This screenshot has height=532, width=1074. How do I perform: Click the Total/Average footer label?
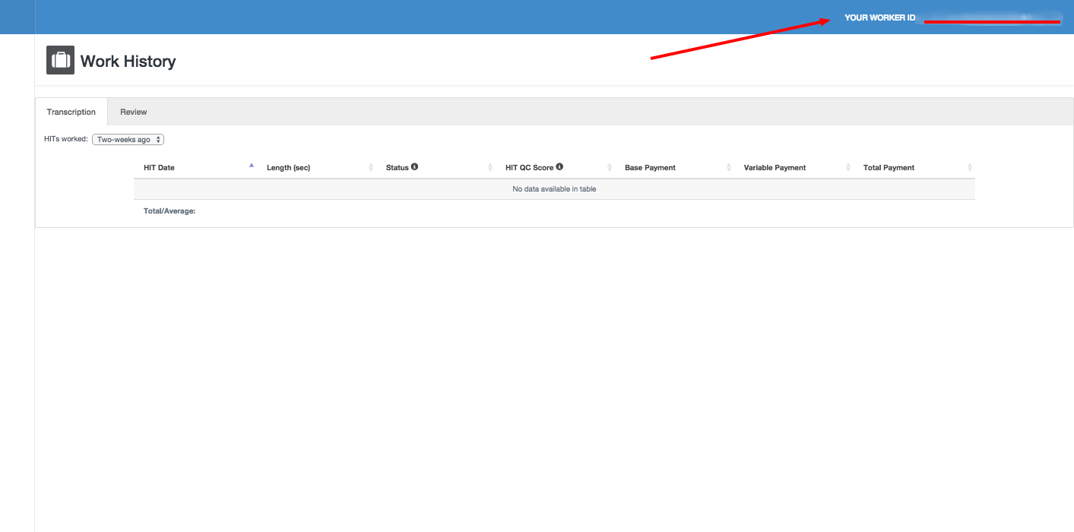[x=169, y=211]
